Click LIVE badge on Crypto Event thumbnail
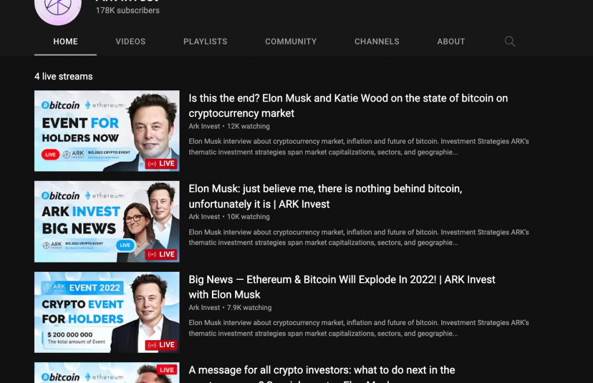The height and width of the screenshot is (383, 593). (x=162, y=345)
